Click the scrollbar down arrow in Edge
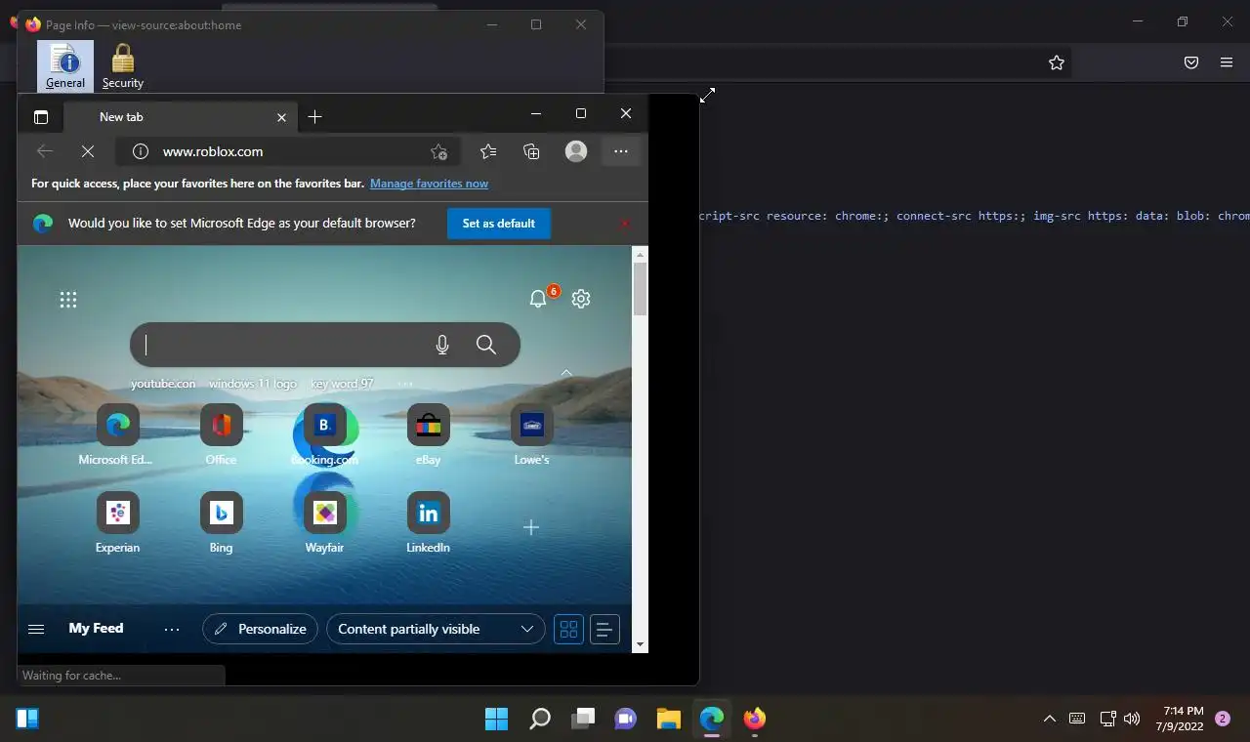This screenshot has height=742, width=1250. [641, 644]
